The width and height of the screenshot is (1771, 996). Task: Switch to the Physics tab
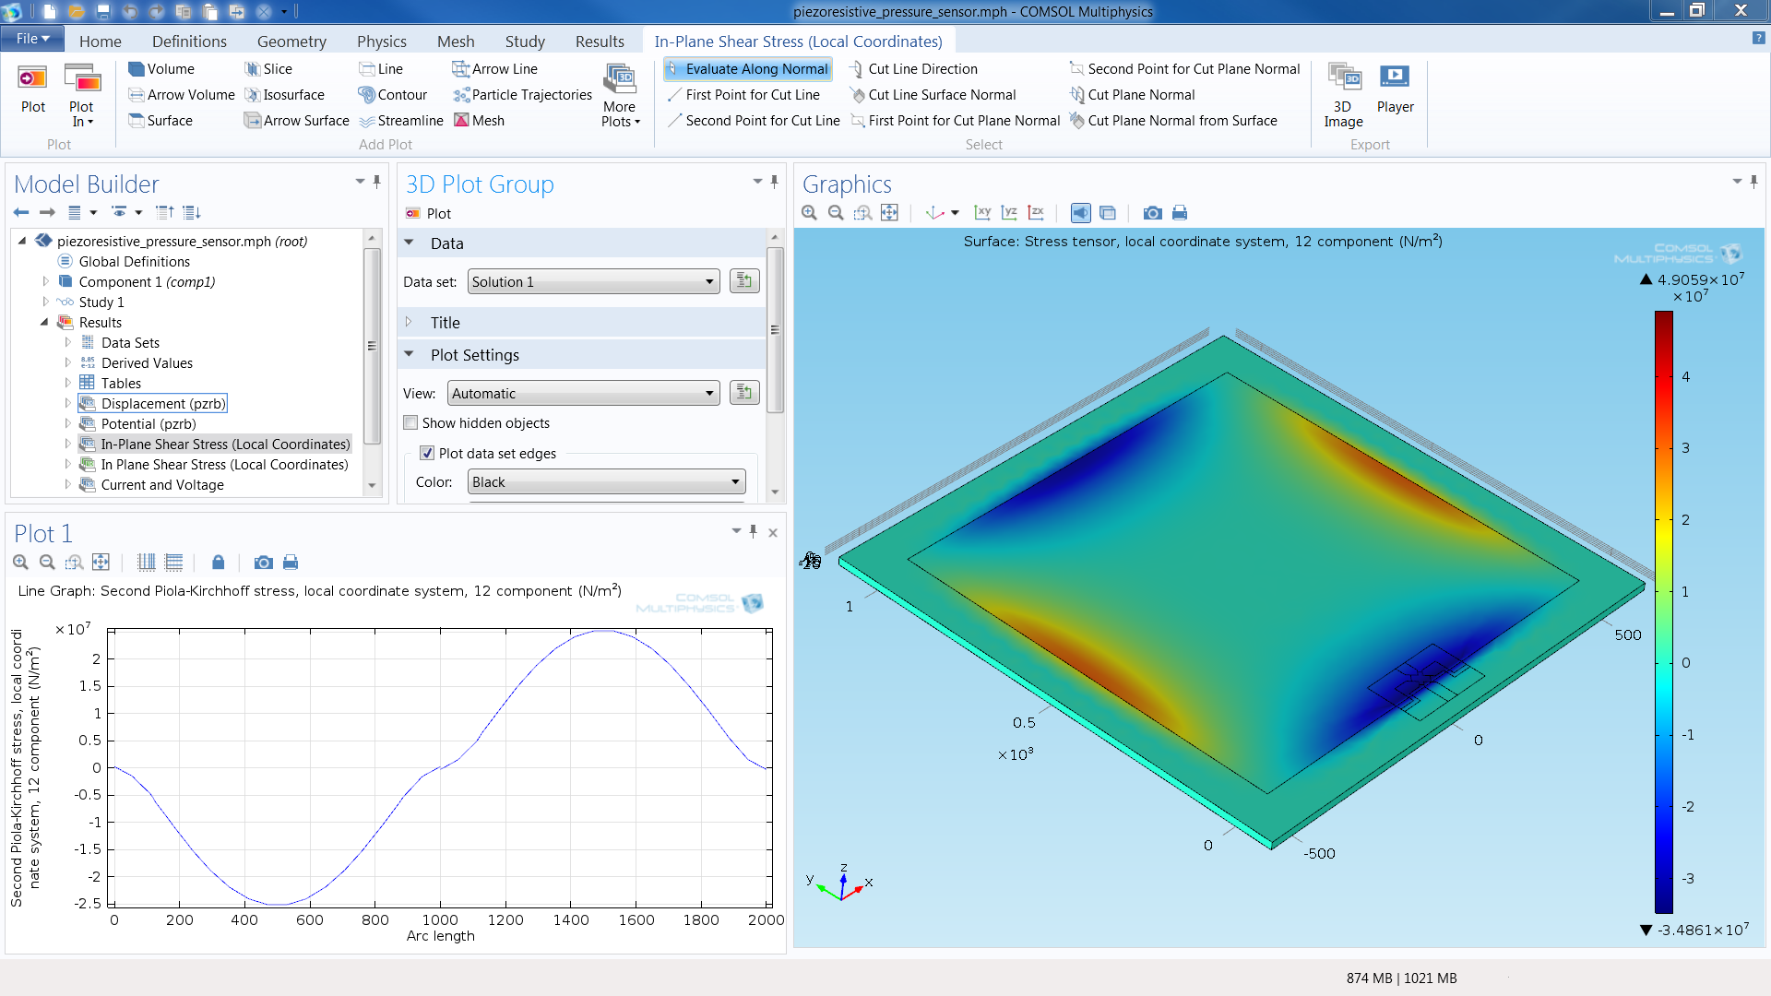click(382, 41)
